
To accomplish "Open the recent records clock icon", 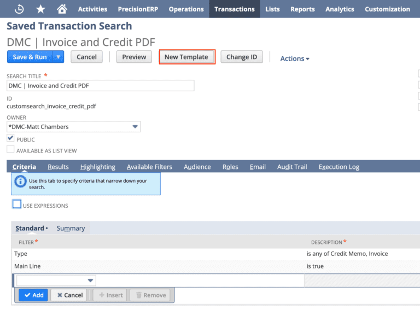I will pyautogui.click(x=19, y=9).
